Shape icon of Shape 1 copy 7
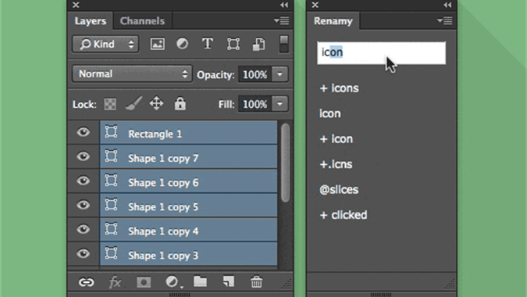This screenshot has width=527, height=297. [x=111, y=156]
